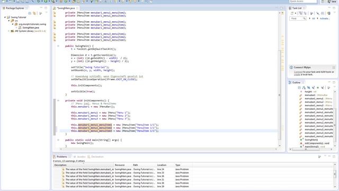This screenshot has height=191, width=339.
Task: Toggle Hide Fields in Outline view
Action: (x=308, y=88)
